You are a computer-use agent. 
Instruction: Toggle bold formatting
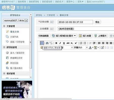coord(56,43)
